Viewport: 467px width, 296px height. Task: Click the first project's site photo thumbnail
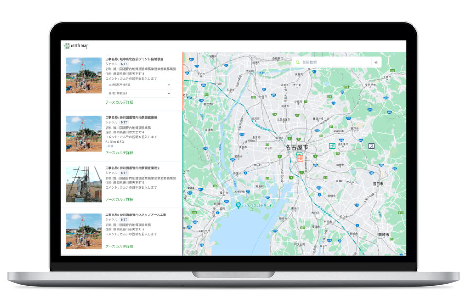coord(84,76)
